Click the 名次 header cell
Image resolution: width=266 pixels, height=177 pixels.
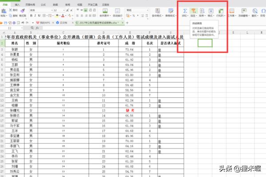coord(150,43)
